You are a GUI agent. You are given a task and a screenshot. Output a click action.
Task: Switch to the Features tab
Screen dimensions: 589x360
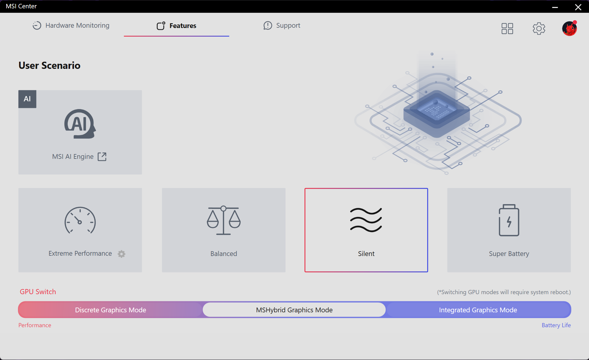[176, 26]
